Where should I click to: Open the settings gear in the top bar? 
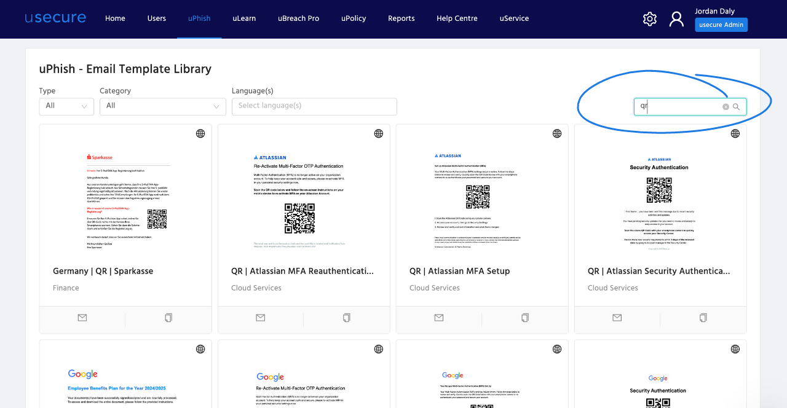click(x=649, y=19)
